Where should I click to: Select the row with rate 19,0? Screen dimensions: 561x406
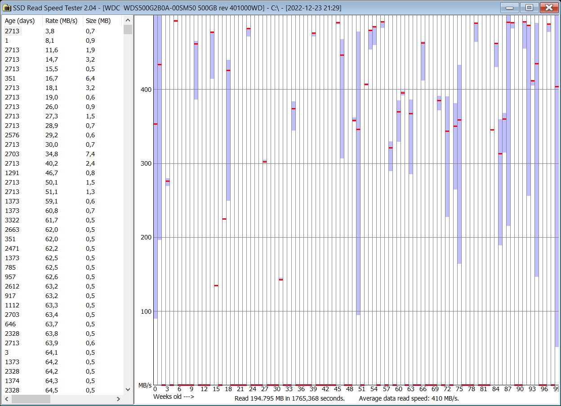(x=63, y=97)
